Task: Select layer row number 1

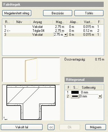Action: point(5,27)
